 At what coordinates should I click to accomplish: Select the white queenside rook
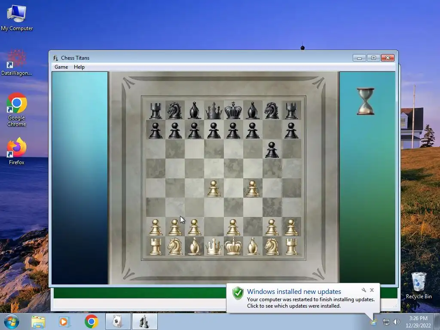coord(156,246)
